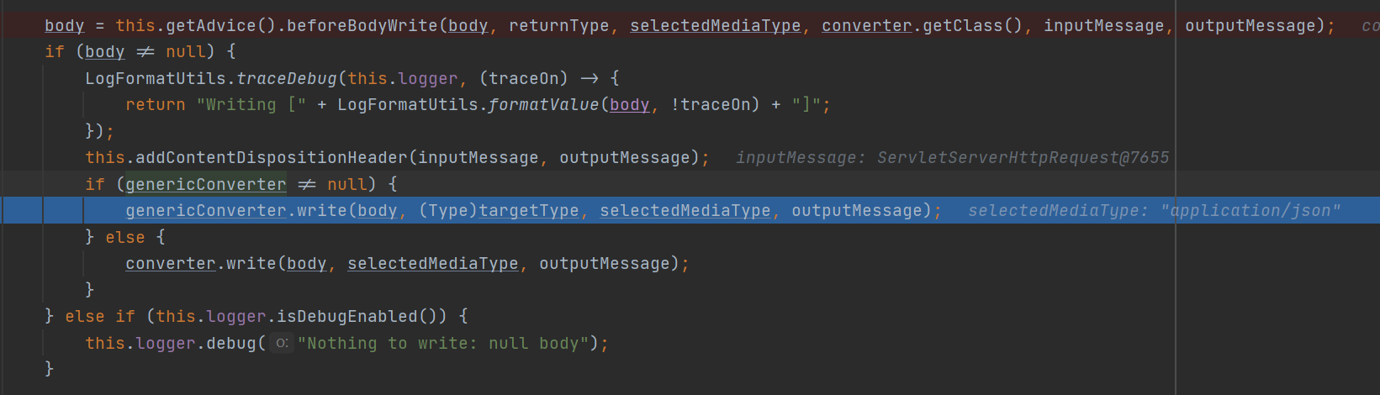Click genericConverter in the null-check condition
1380x395 pixels.
click(206, 184)
